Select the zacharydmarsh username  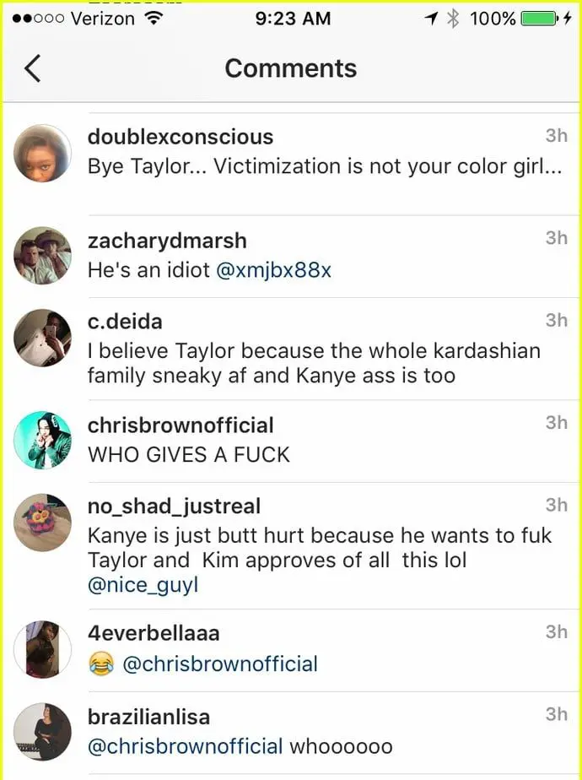point(167,241)
